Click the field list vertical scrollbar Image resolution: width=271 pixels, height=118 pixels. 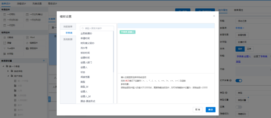113,54
